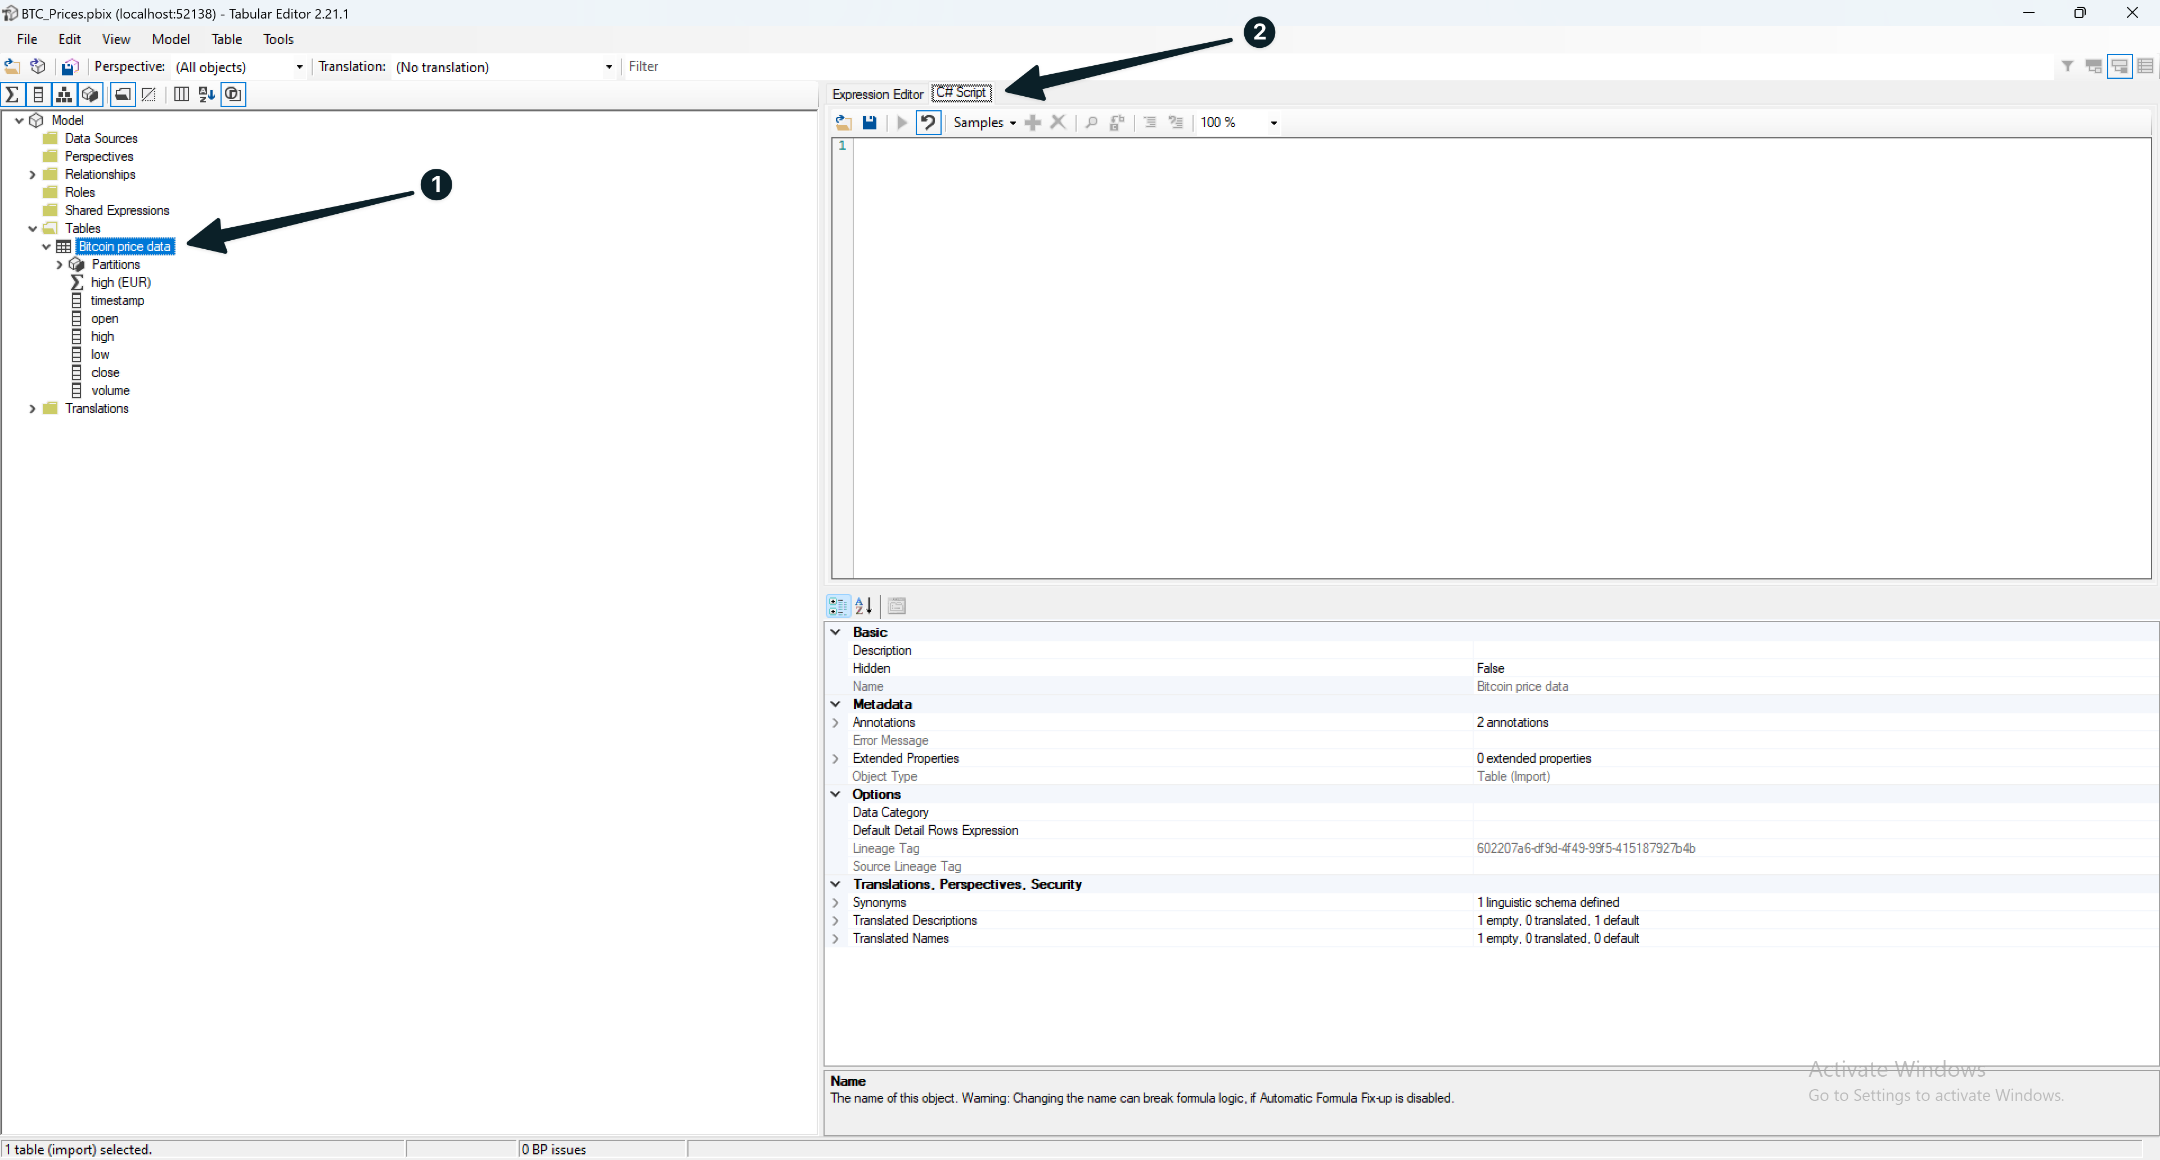
Task: Undo changes with the undo arrow icon
Action: pyautogui.click(x=928, y=123)
